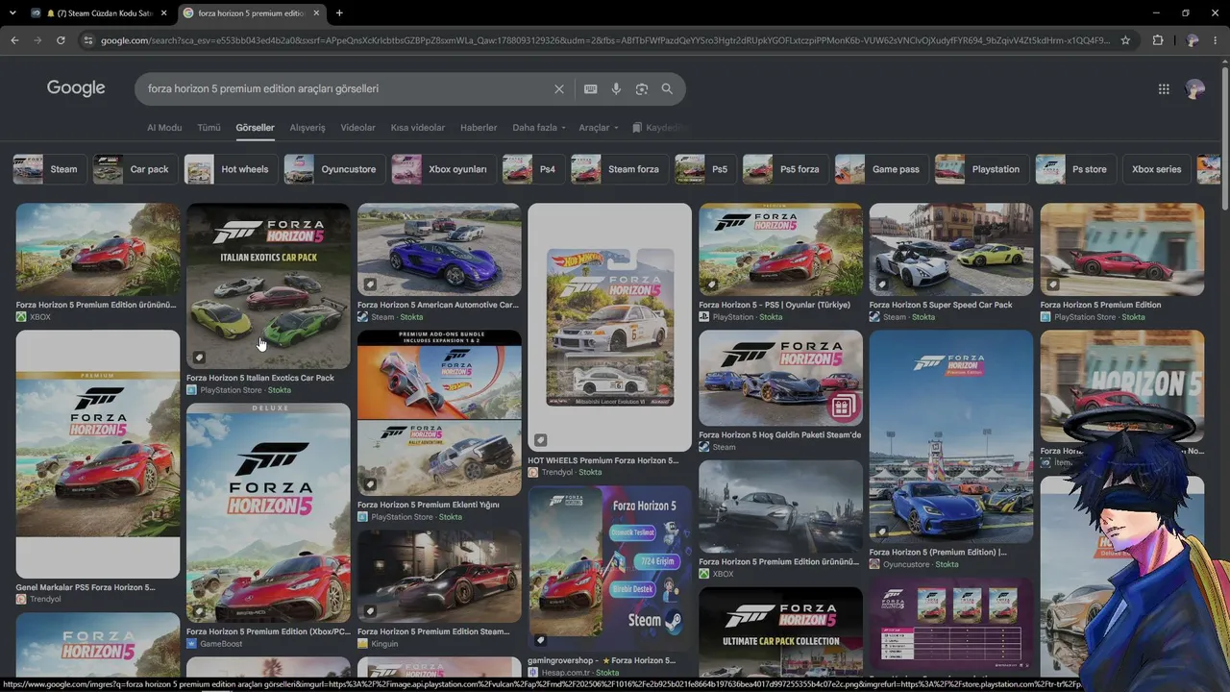Screen dimensions: 1230x692
Task: Open the Google account avatar
Action: click(x=1195, y=88)
